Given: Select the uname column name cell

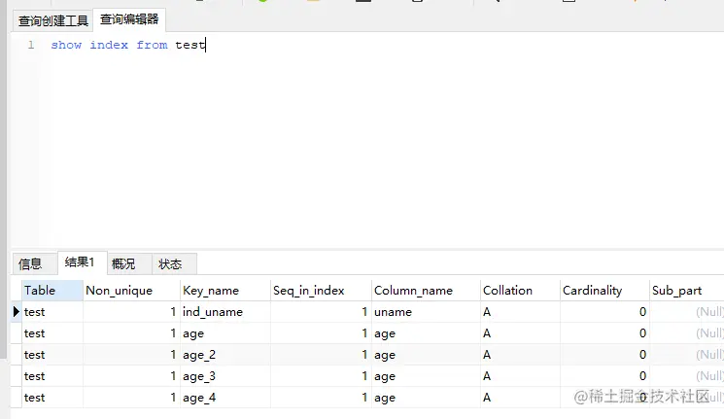Looking at the screenshot, I should [426, 312].
